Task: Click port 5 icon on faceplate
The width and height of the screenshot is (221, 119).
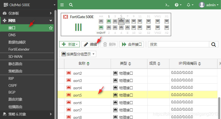Action: 121,21
